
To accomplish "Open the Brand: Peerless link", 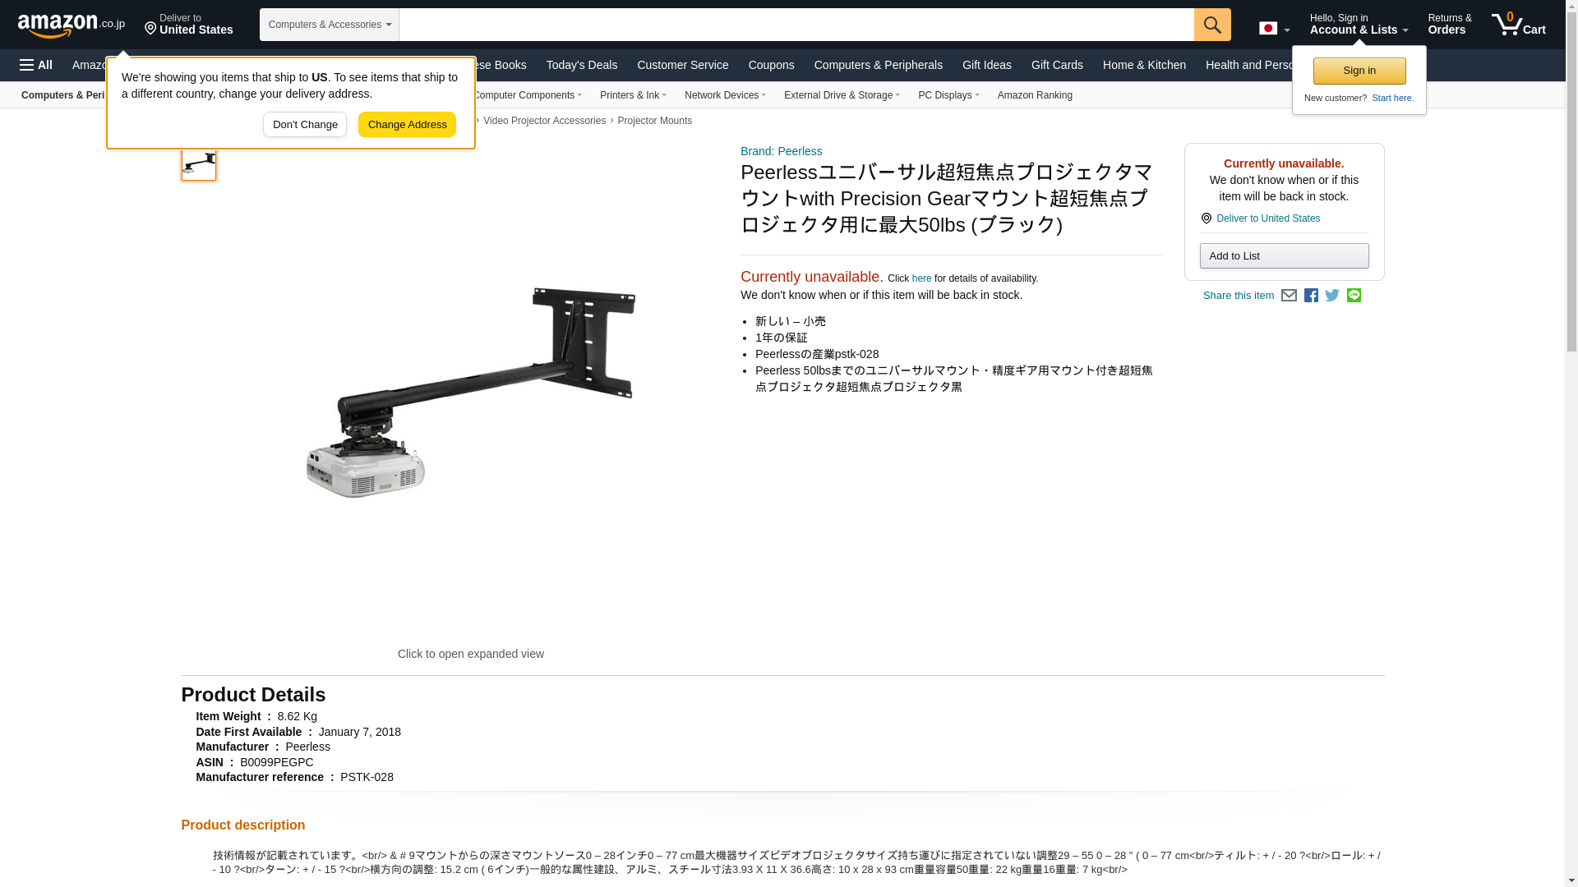I will [781, 151].
